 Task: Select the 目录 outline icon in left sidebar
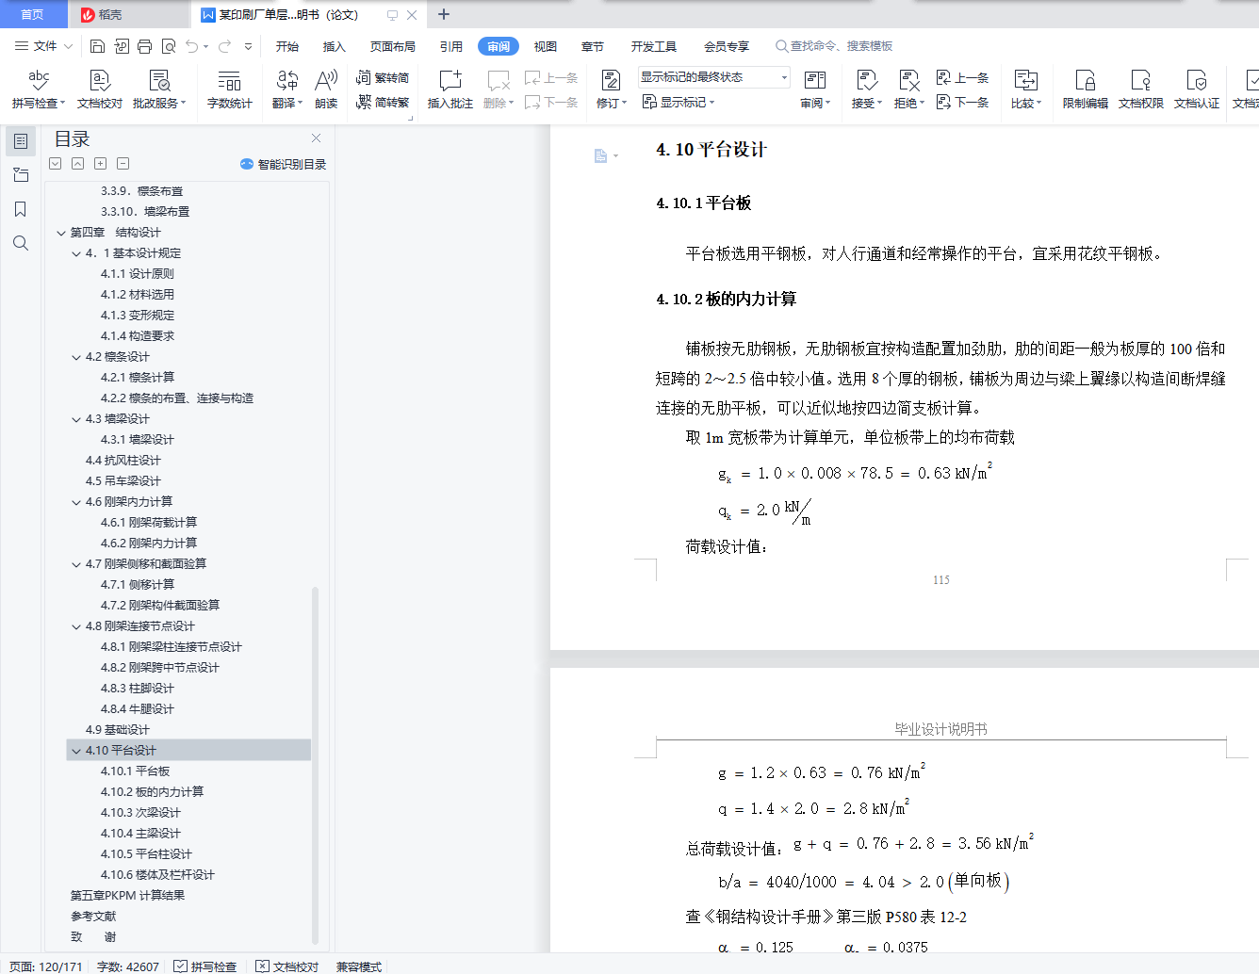21,141
